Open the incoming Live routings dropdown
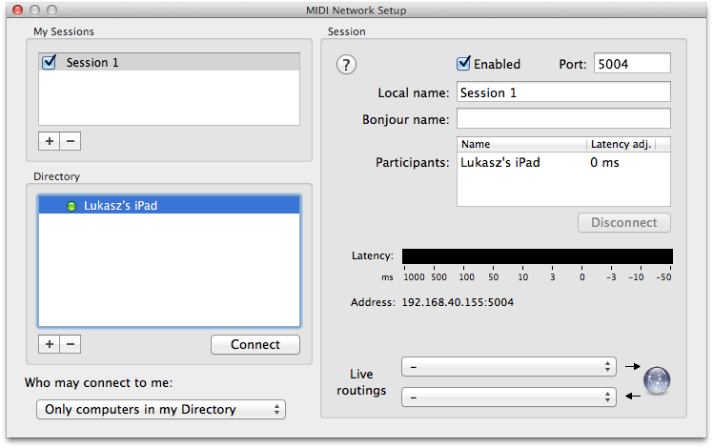This screenshot has height=448, width=713. pyautogui.click(x=509, y=397)
